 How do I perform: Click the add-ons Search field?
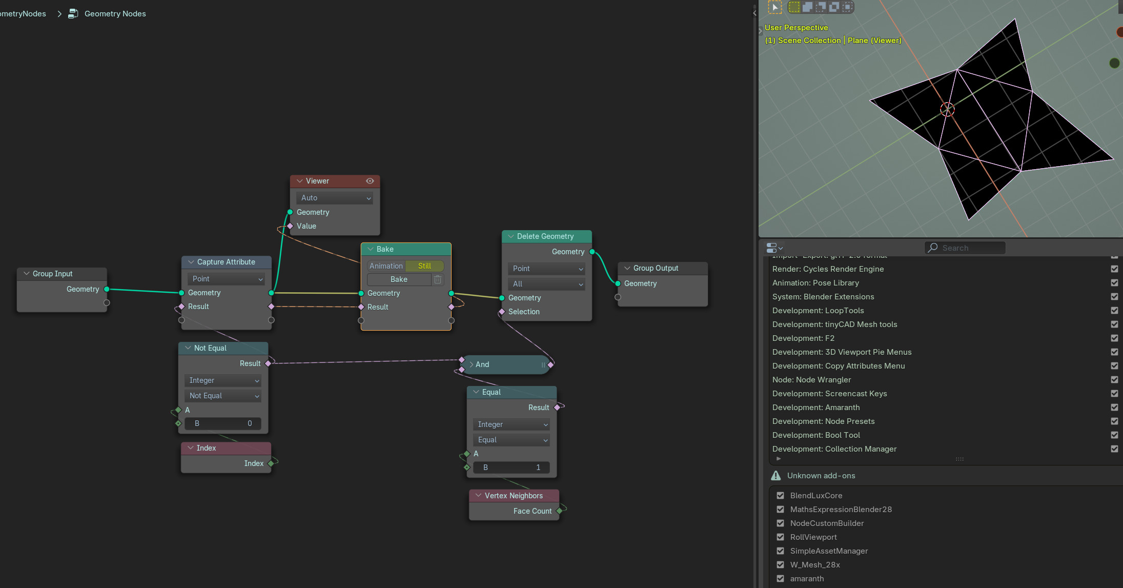click(965, 248)
